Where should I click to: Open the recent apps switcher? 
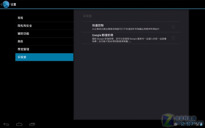click(x=32, y=124)
